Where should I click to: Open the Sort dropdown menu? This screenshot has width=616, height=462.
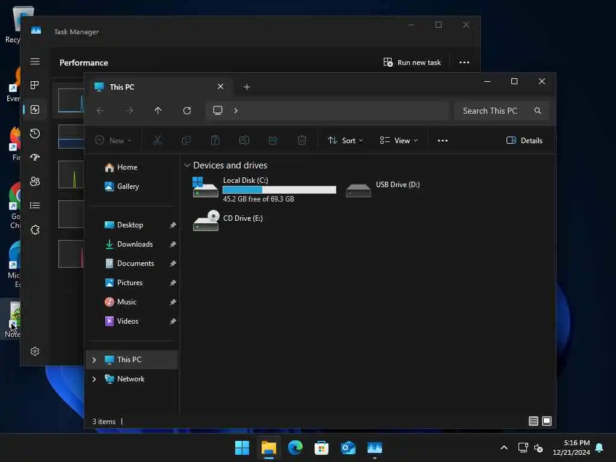pos(345,140)
